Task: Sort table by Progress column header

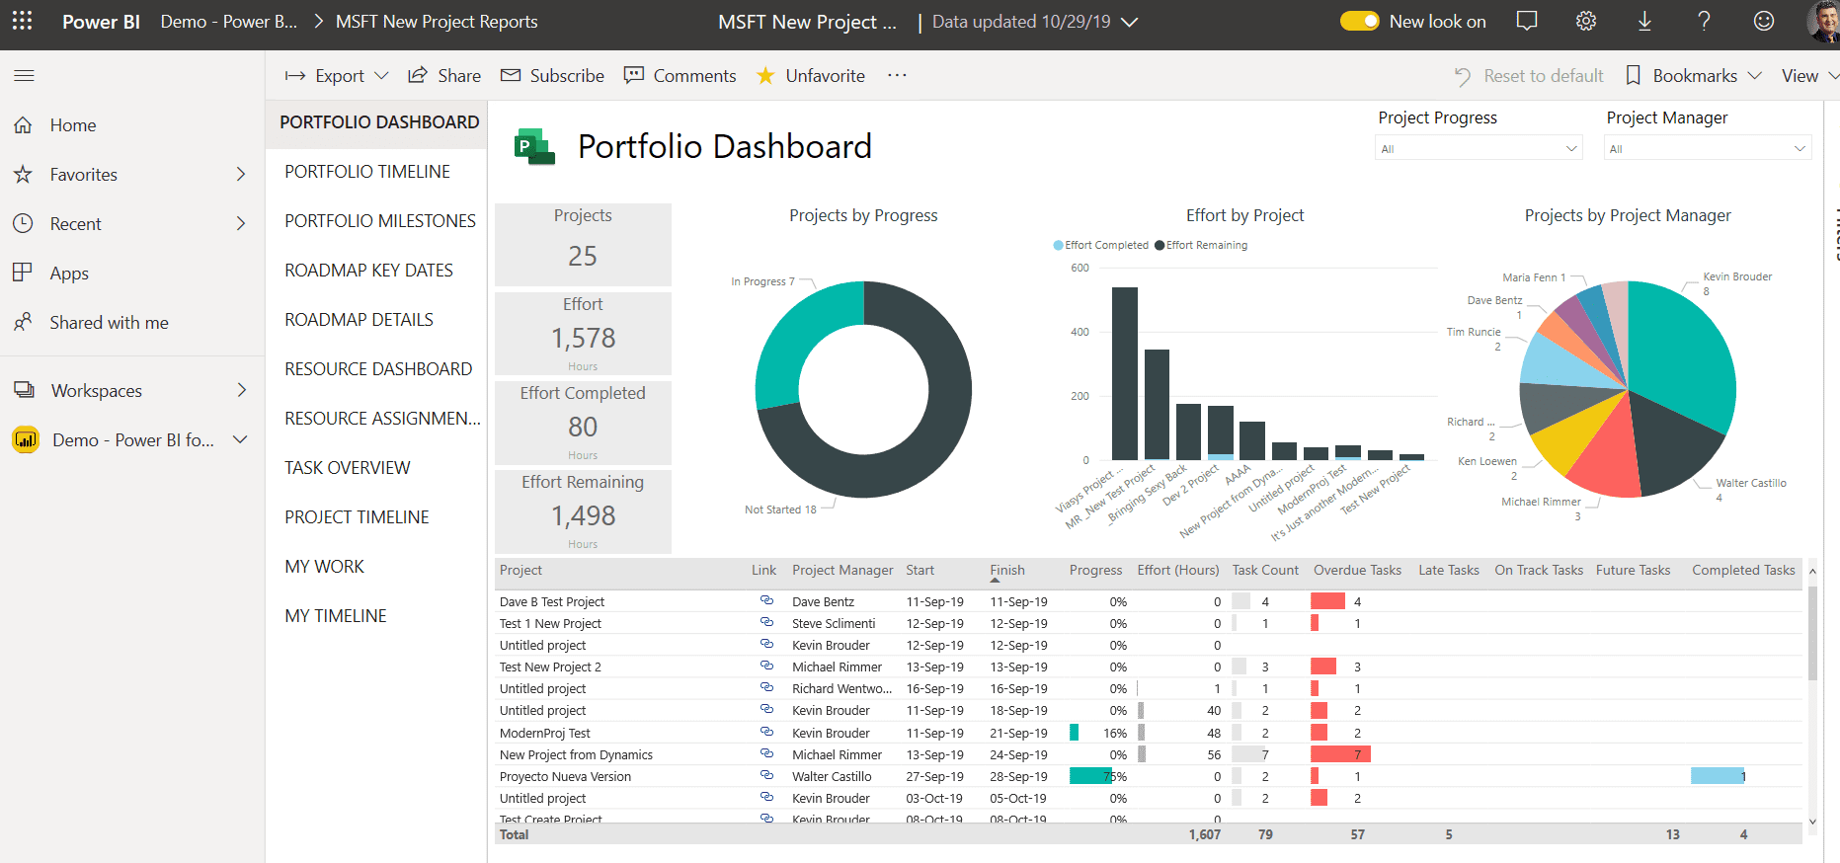Action: click(x=1095, y=570)
